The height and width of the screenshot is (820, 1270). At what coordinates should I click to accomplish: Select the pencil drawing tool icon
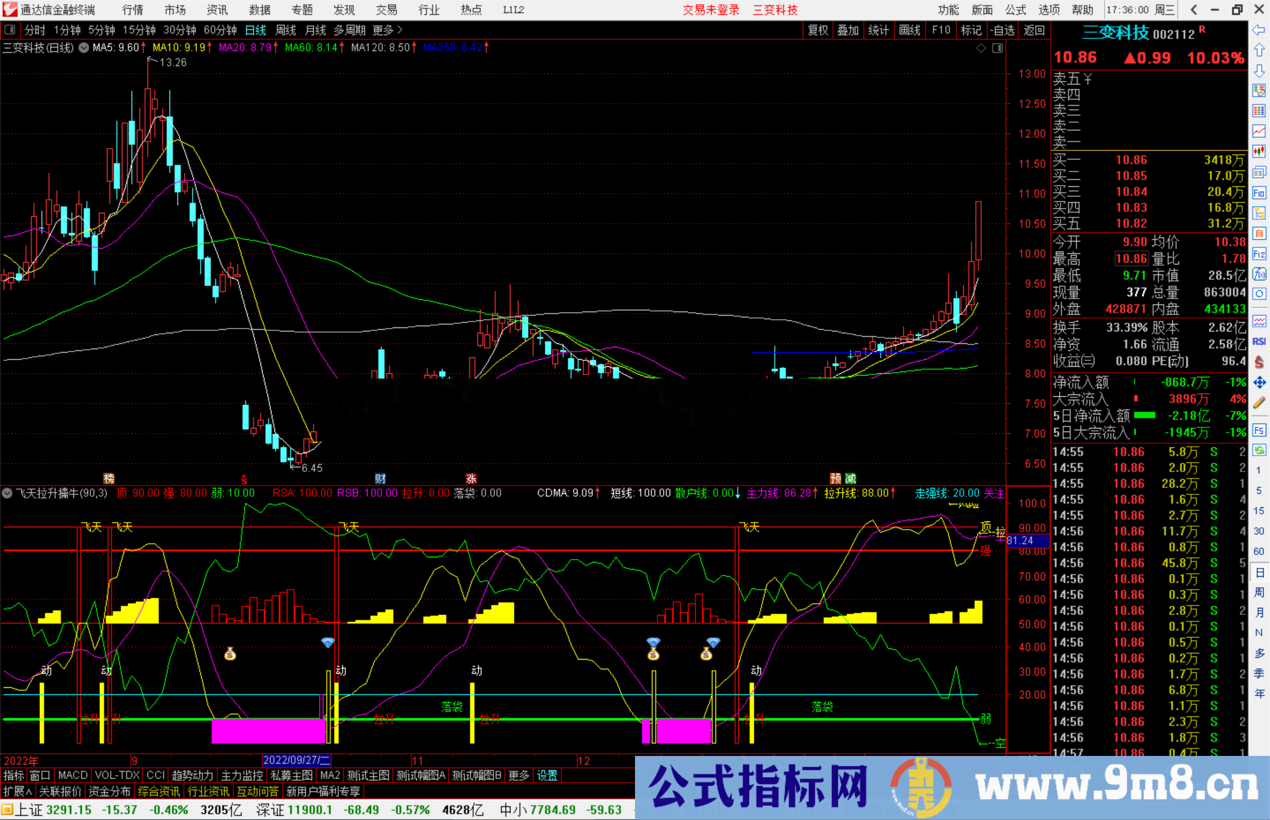[x=1259, y=403]
